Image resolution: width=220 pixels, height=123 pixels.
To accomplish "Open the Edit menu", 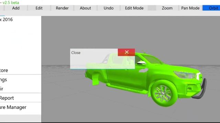I will point(39,8).
